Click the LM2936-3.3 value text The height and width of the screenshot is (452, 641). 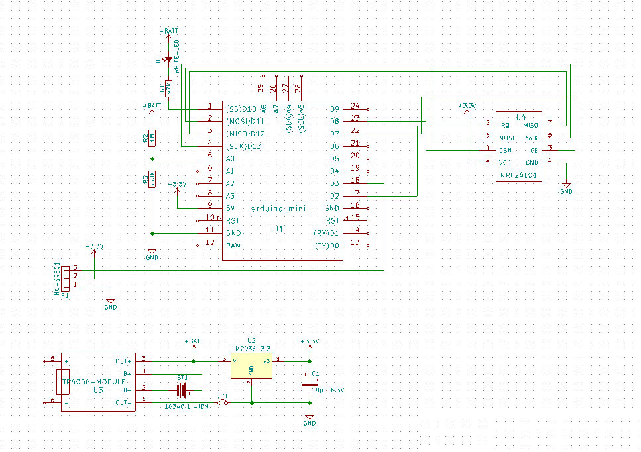pos(251,349)
